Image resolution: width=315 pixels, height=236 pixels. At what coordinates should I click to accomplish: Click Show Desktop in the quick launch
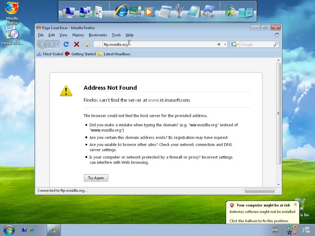pyautogui.click(x=24, y=230)
